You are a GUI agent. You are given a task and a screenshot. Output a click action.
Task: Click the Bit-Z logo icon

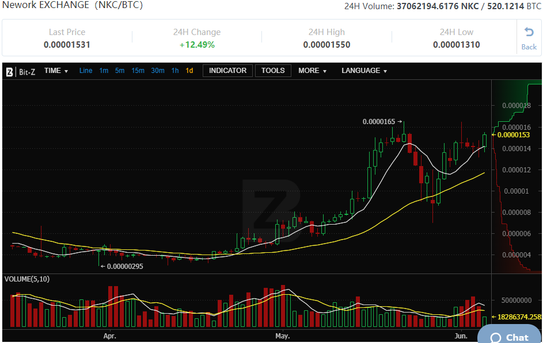[x=10, y=72]
